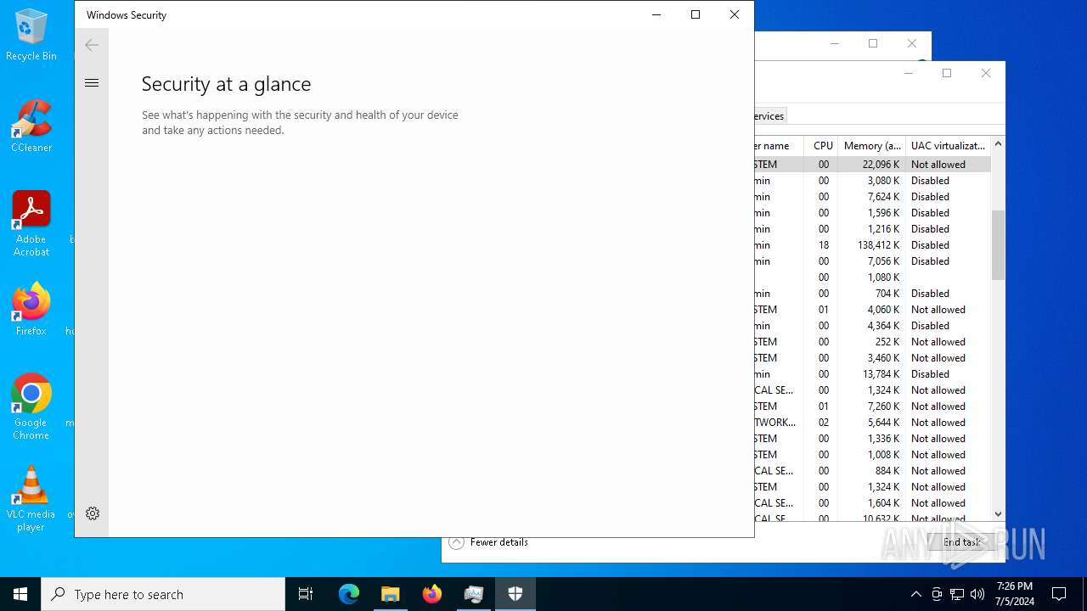Open Windows Security settings gear
The image size is (1087, 611).
(93, 513)
